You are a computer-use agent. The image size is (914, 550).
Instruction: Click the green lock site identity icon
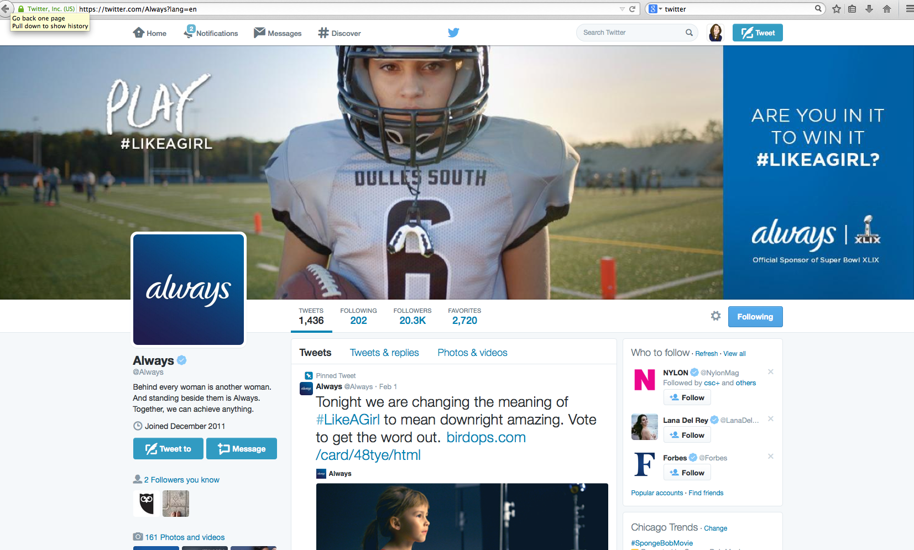(x=21, y=9)
